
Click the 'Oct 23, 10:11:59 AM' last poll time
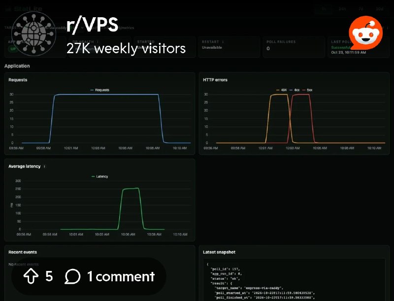(349, 52)
